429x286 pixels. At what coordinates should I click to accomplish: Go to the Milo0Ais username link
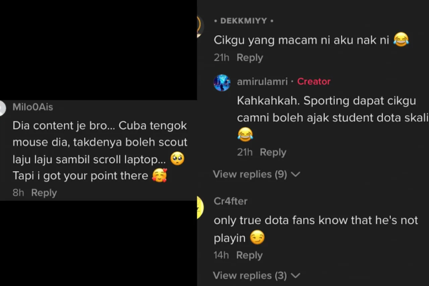(x=33, y=107)
